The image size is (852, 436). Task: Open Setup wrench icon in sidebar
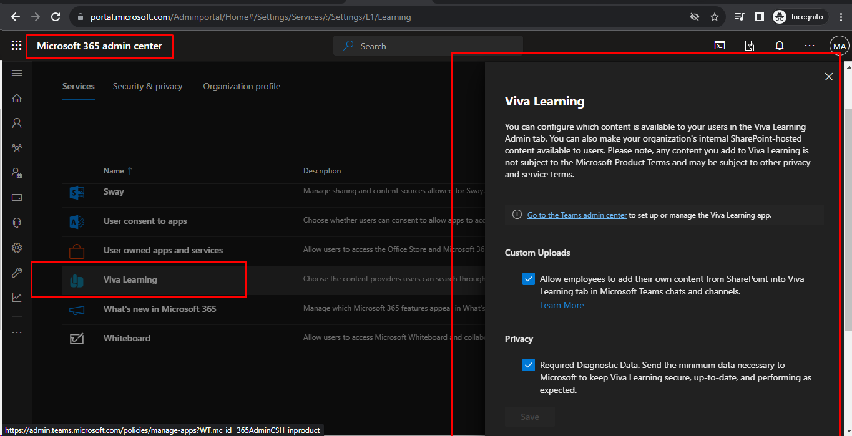click(x=17, y=273)
